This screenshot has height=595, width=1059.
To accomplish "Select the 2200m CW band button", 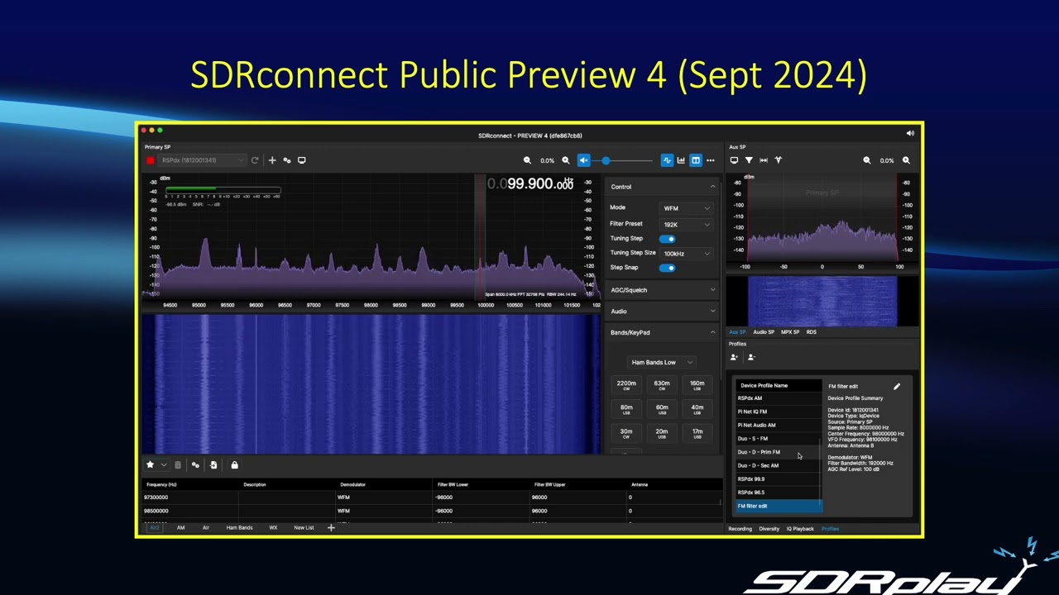I will tap(626, 385).
